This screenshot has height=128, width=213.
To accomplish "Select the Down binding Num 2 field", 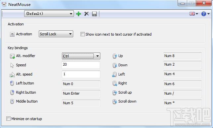I will [x=183, y=65].
